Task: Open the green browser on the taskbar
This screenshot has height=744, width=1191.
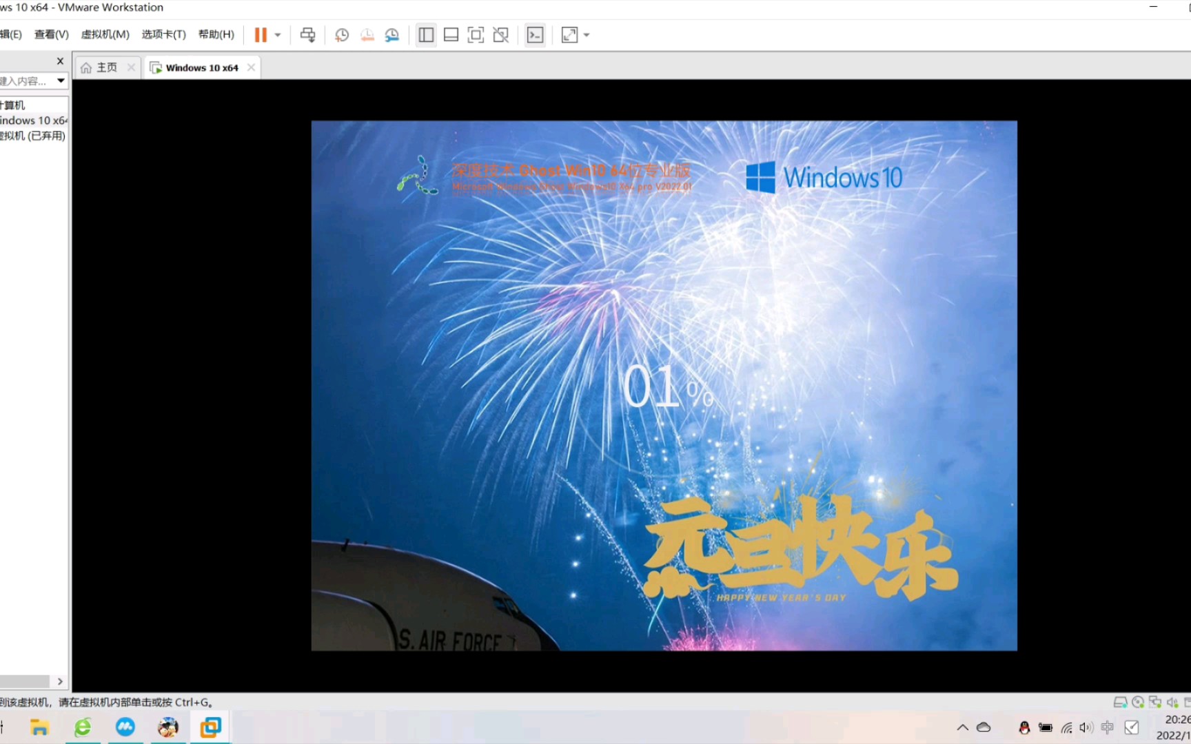Action: tap(83, 727)
